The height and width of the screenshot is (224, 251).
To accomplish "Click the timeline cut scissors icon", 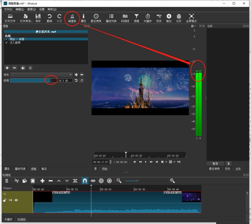I will click(17, 181).
